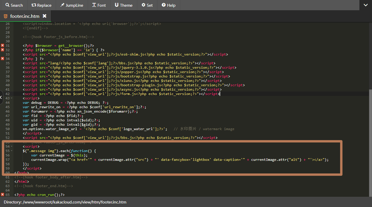Switch to the footer.inc.htm tab

point(25,16)
